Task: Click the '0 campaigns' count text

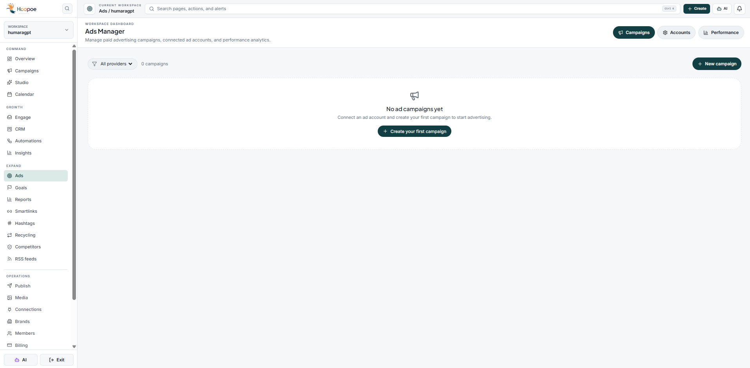Action: 155,64
